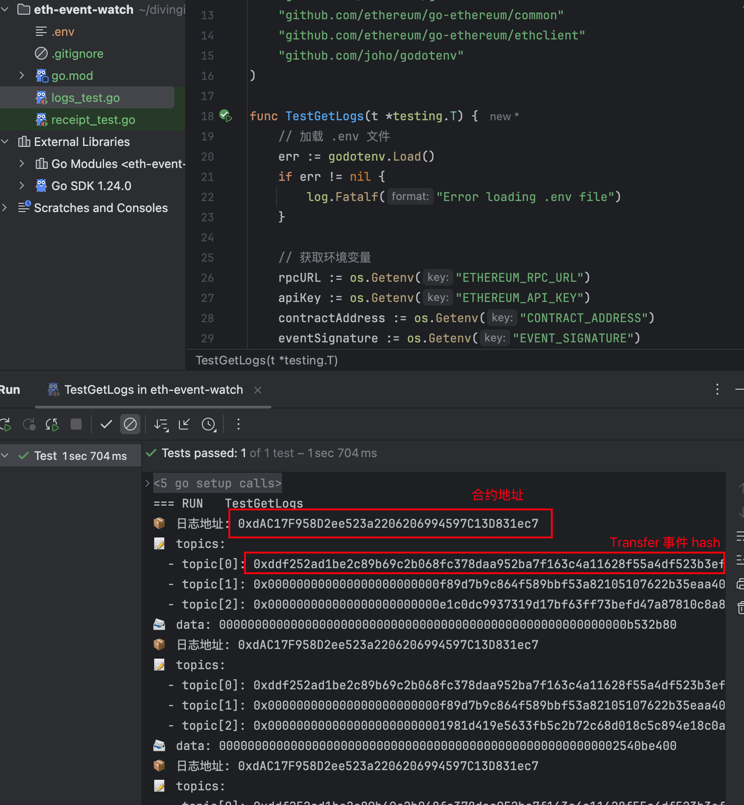Click topic[2] line ending 810c8a8
This screenshot has height=805, width=744.
[x=447, y=604]
